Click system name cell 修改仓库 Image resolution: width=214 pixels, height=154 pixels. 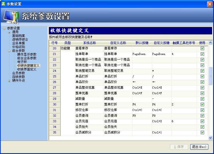pos(90,110)
